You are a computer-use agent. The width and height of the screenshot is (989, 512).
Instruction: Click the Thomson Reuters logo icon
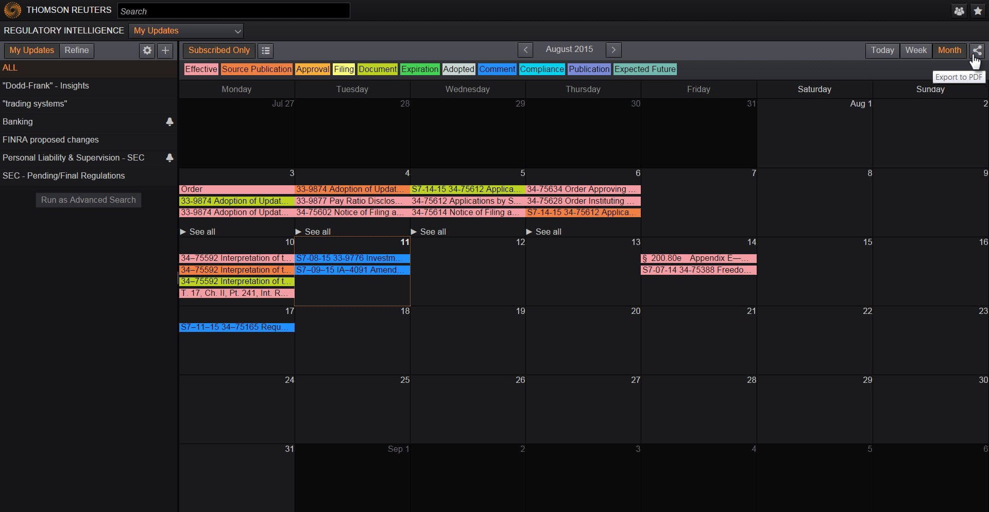pos(12,10)
